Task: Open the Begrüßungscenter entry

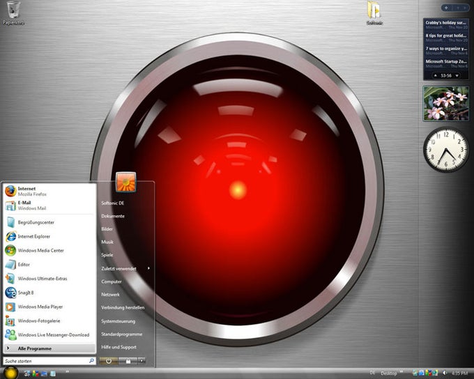Action: point(49,222)
